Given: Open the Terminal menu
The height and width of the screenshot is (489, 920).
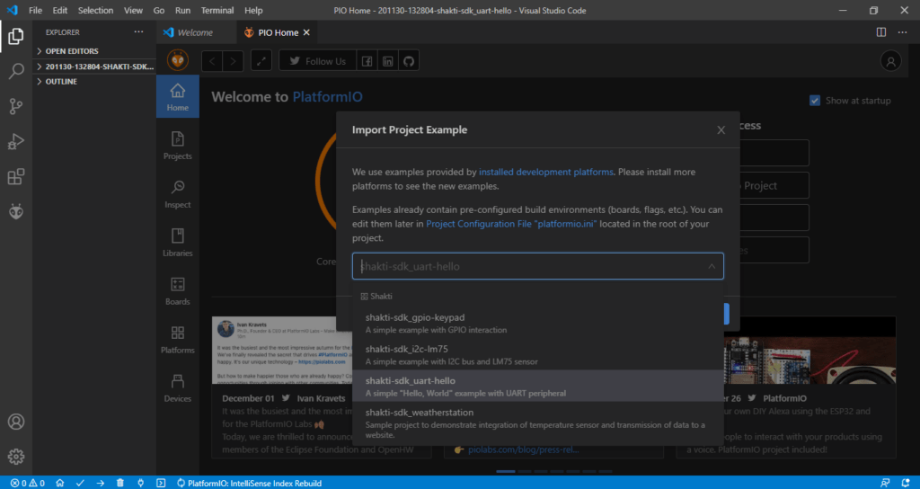Looking at the screenshot, I should (x=217, y=11).
